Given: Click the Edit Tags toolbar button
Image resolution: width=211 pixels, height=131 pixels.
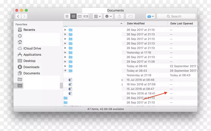Looking at the screenshot, I should pyautogui.click(x=130, y=16).
